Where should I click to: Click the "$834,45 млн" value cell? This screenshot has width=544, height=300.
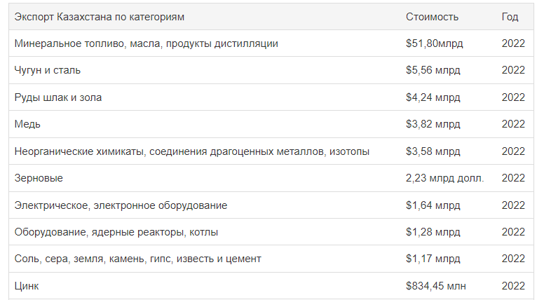pyautogui.click(x=436, y=286)
